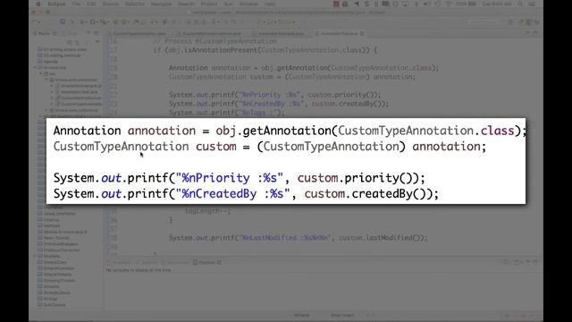Viewport: 572px width, 322px height.
Task: Click the 'custom' variable declaration
Action: pos(216,147)
